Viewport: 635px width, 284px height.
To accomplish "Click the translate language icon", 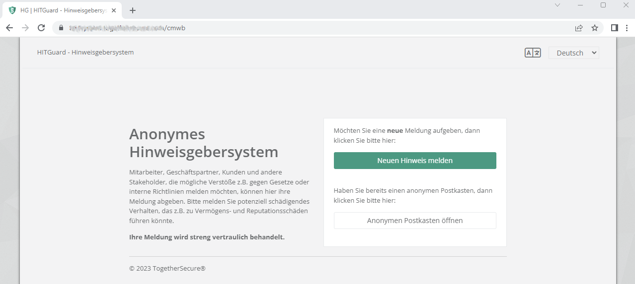I will [532, 53].
